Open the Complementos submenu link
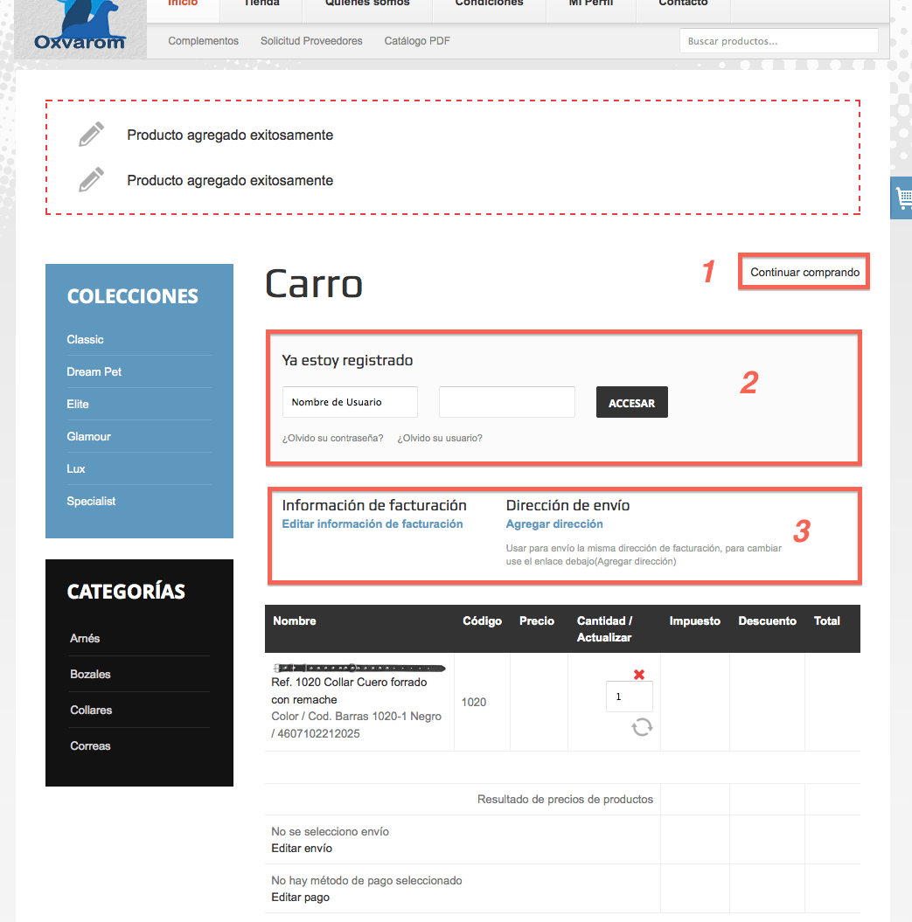 (x=203, y=40)
